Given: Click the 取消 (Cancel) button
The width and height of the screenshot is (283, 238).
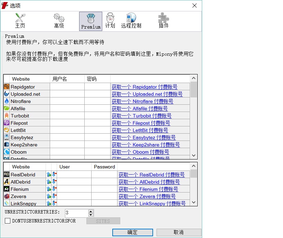Looking at the screenshot, I should click(179, 232).
